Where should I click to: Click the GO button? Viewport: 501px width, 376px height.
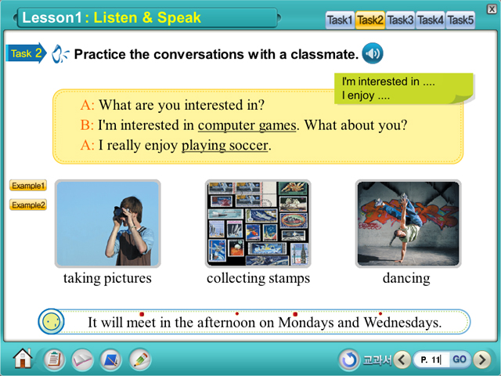click(460, 360)
